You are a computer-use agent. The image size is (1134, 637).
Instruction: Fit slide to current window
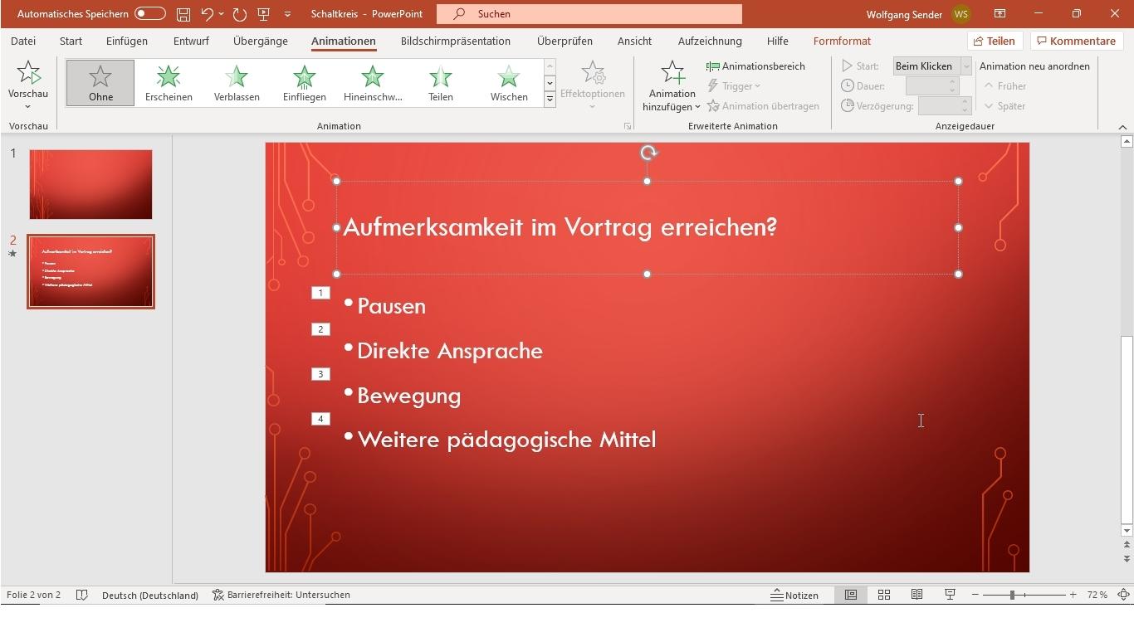(1123, 595)
